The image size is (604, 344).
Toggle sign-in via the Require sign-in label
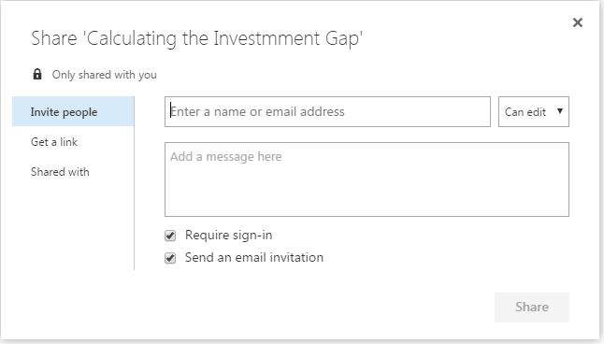coord(229,236)
